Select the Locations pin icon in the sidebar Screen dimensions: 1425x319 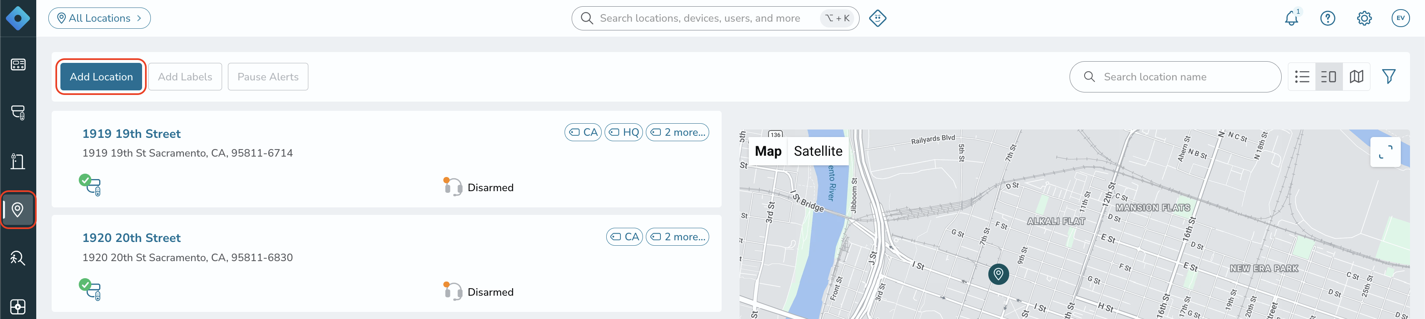tap(17, 210)
